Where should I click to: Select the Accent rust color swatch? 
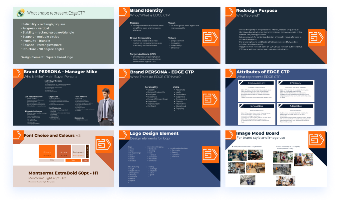(64, 151)
